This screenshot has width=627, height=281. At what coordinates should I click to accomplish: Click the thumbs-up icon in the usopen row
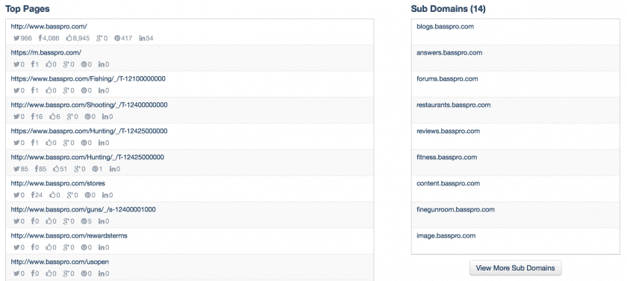pos(49,274)
